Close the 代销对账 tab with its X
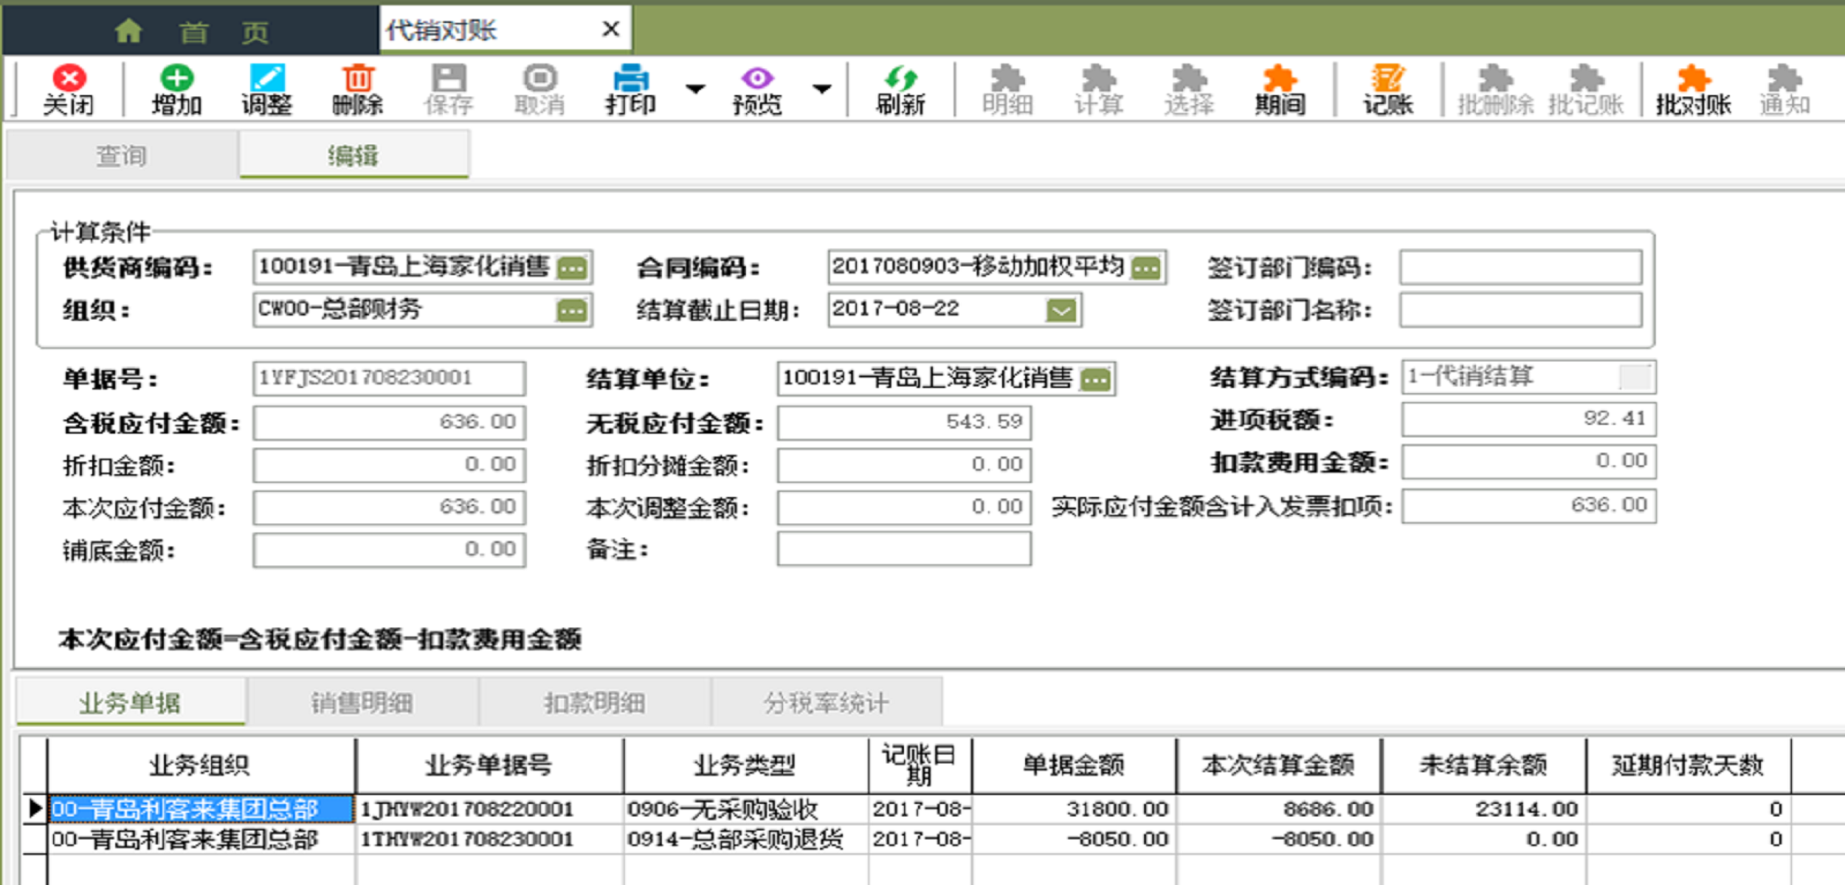The width and height of the screenshot is (1845, 885). point(610,29)
